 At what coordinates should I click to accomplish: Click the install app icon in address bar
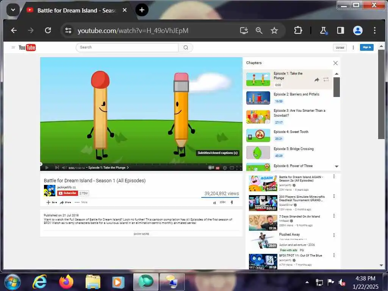pyautogui.click(x=244, y=30)
